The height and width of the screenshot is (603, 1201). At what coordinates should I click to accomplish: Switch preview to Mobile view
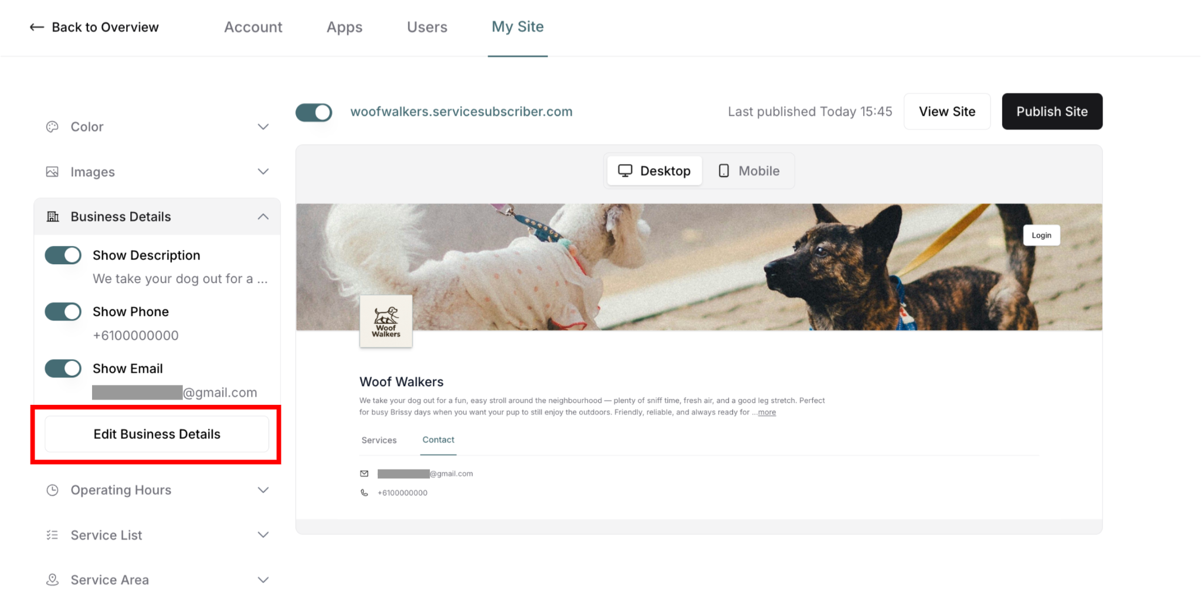point(749,171)
